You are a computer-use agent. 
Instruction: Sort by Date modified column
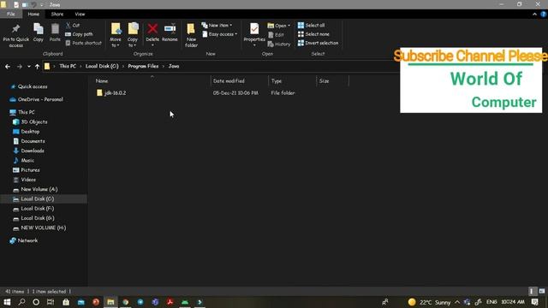[240, 81]
